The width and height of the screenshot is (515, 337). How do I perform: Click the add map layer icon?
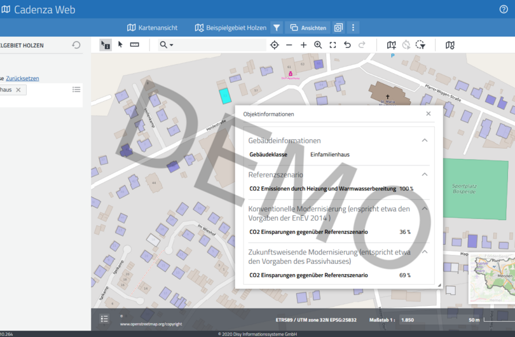point(392,45)
